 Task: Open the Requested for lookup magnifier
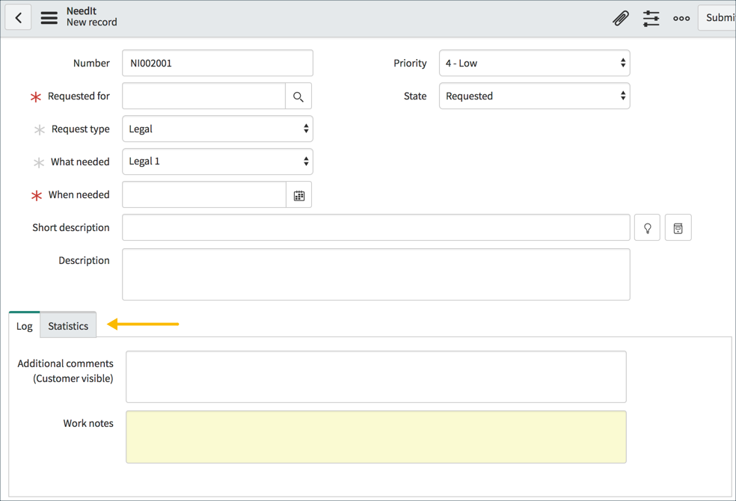pos(298,96)
